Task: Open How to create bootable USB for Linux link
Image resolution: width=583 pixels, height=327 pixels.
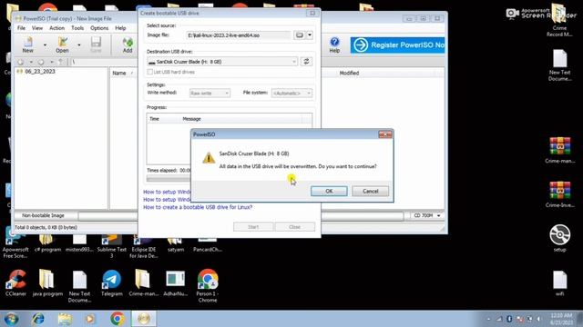Action: pos(198,207)
